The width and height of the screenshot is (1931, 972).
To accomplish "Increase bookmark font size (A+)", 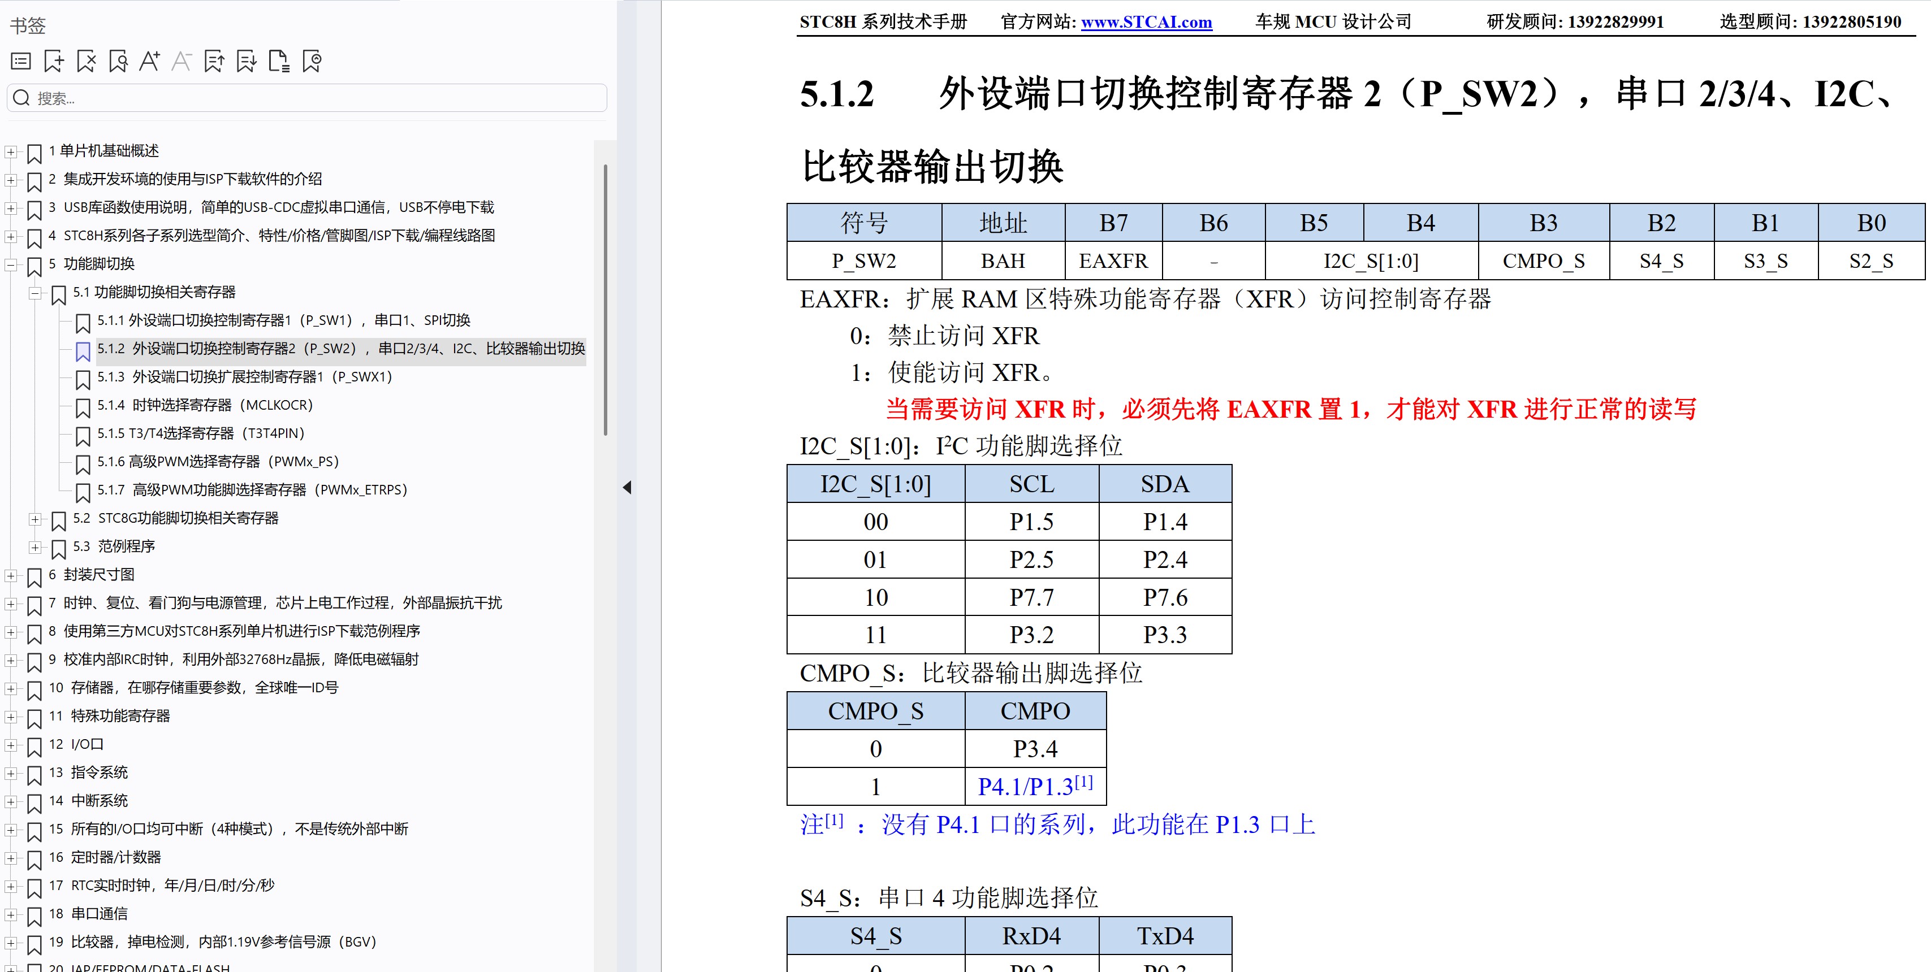I will pyautogui.click(x=150, y=60).
